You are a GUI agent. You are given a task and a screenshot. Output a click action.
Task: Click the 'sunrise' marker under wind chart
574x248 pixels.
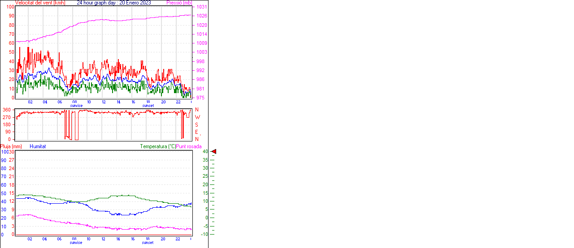[76, 106]
